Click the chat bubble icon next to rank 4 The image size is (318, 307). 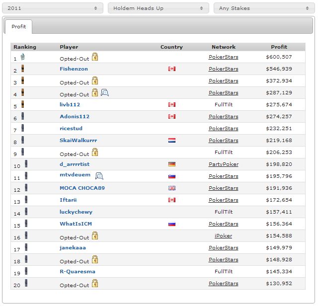coord(105,93)
